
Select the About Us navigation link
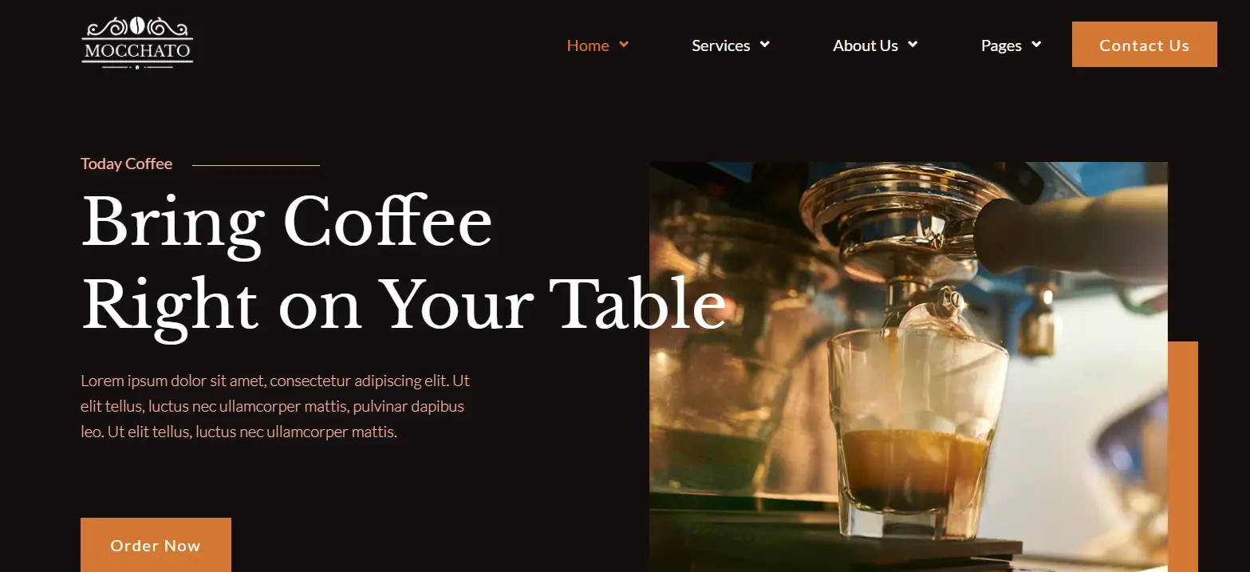click(866, 45)
